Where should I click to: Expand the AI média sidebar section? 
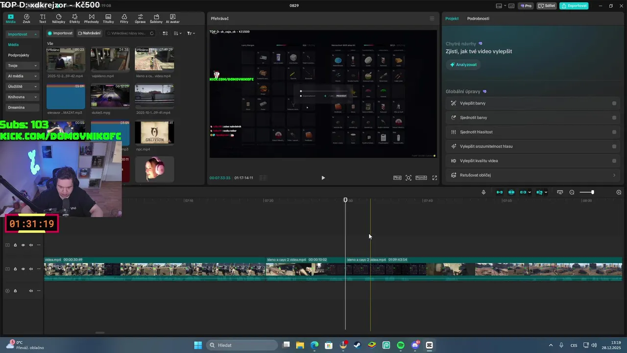[x=23, y=76]
